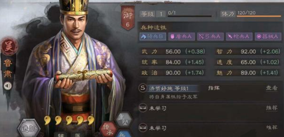The image size is (284, 137).
Task: Play Lu Su's voice with the speaker icon
Action: 8,86
